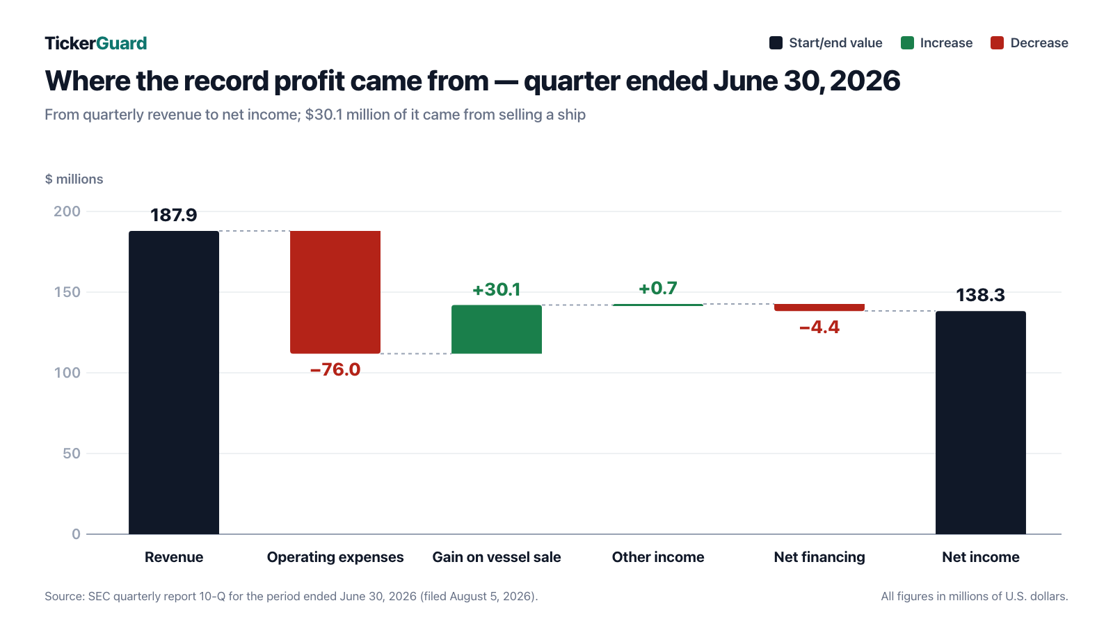Click the green Increase legend swatch
The width and height of the screenshot is (1113, 626).
click(x=907, y=43)
